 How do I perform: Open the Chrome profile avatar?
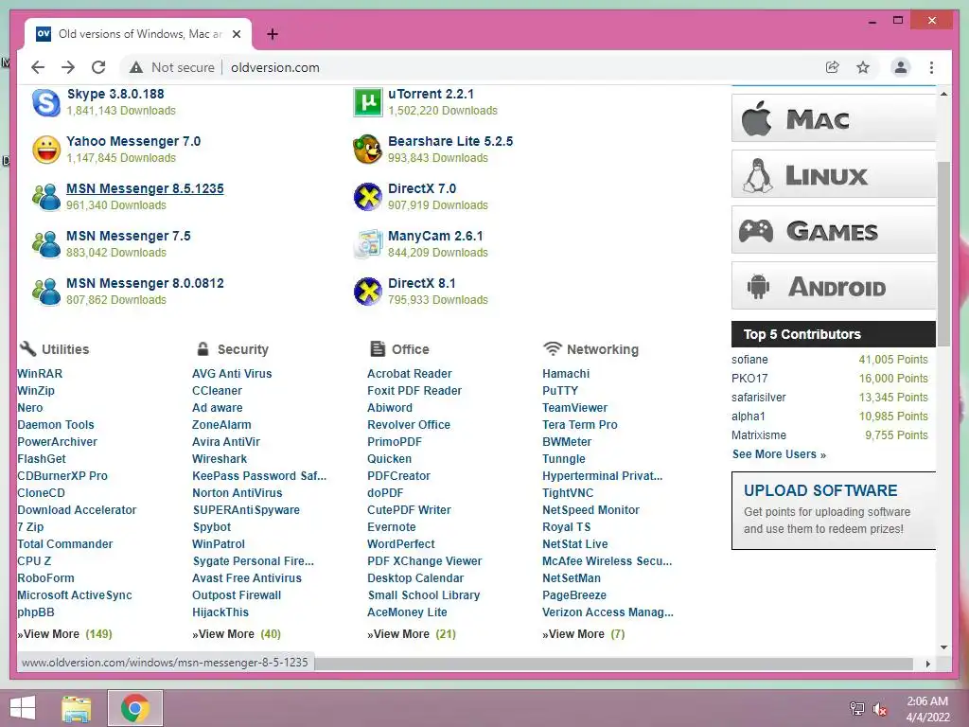(x=901, y=67)
